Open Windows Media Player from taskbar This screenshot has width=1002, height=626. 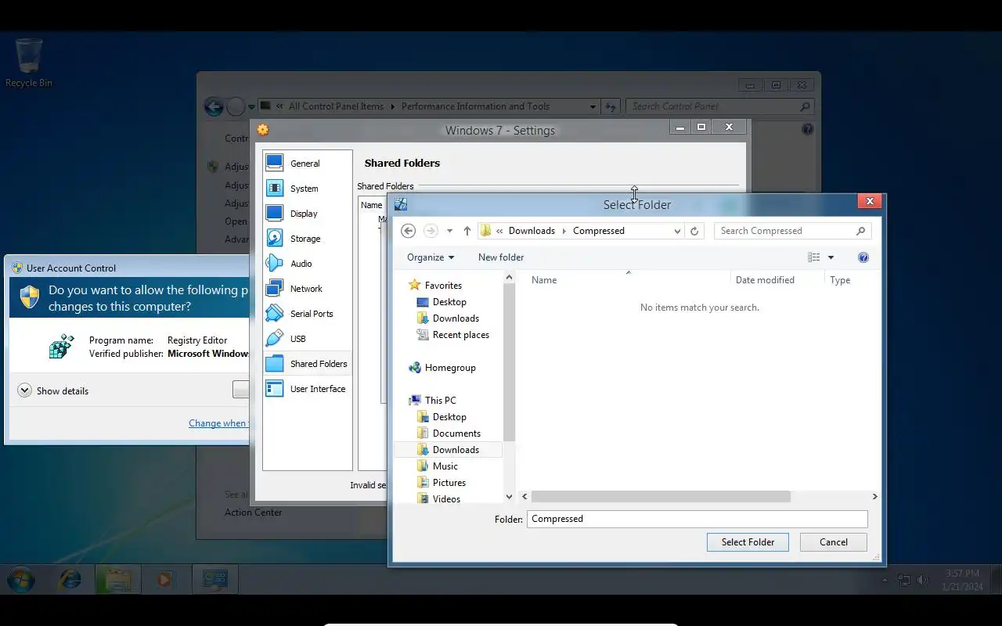point(164,580)
